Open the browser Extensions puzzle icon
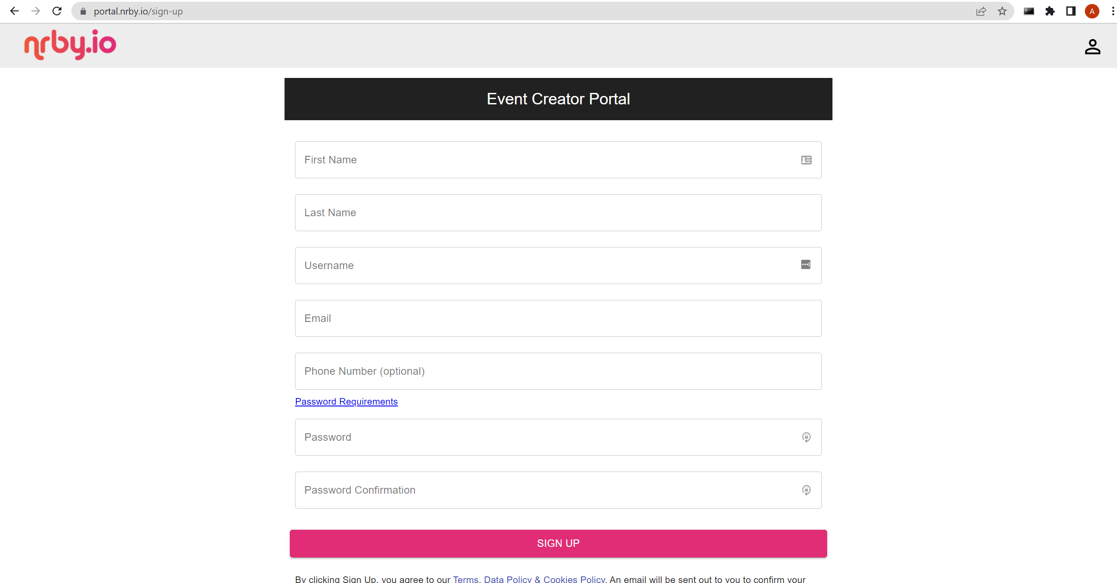This screenshot has width=1117, height=583. click(1050, 11)
